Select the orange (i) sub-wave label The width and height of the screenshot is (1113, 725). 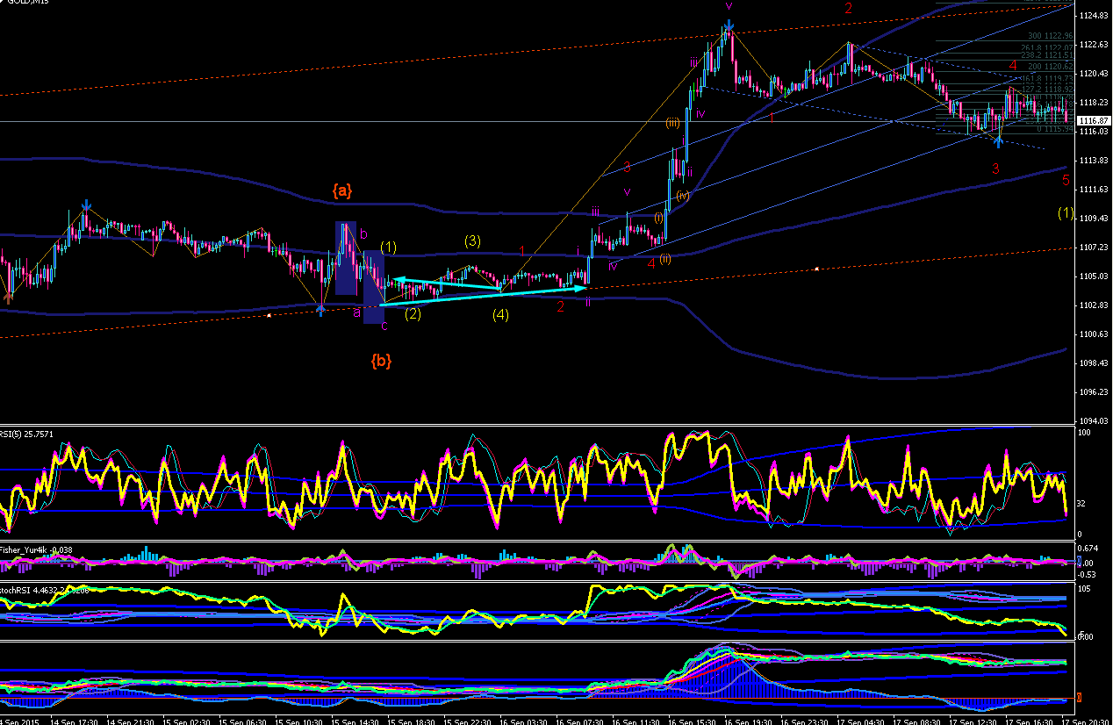(x=658, y=218)
